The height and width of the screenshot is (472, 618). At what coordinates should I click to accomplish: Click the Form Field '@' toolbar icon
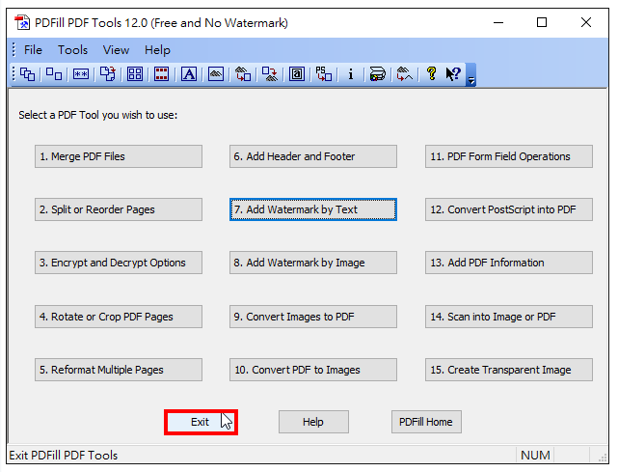pyautogui.click(x=297, y=73)
